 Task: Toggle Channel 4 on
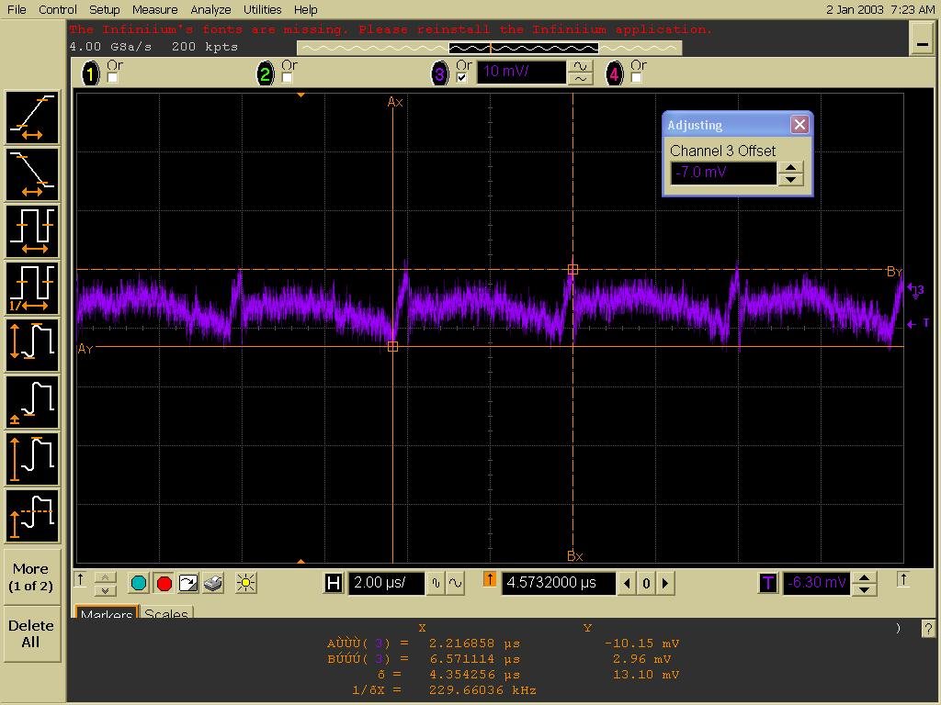[613, 73]
